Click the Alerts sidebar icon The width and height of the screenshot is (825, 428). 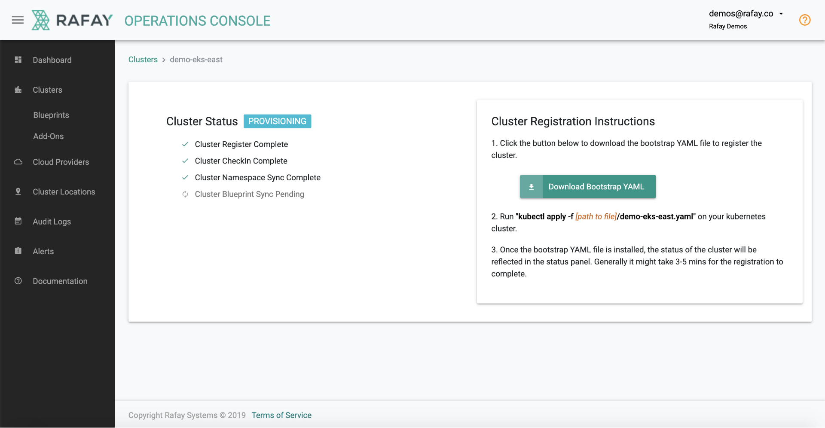pos(18,251)
